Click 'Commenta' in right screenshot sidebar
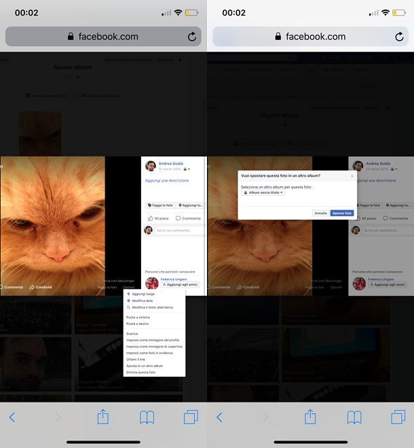This screenshot has height=448, width=414. 396,218
